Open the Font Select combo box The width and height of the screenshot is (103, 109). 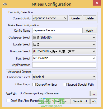tap(64, 58)
